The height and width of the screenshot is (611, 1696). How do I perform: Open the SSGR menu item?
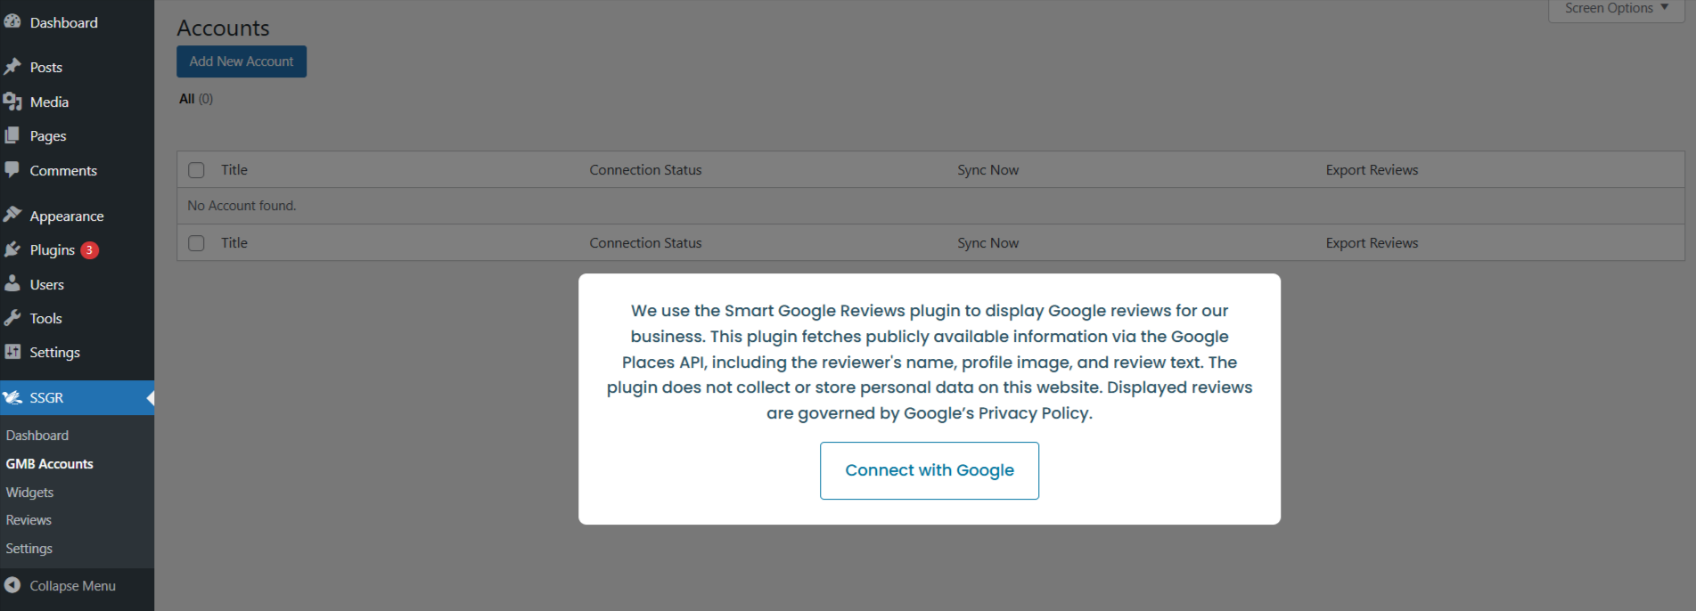[46, 397]
